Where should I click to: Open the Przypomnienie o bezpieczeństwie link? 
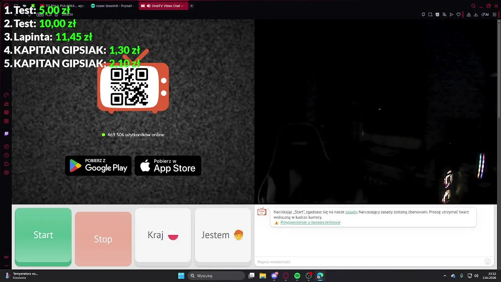tap(310, 222)
